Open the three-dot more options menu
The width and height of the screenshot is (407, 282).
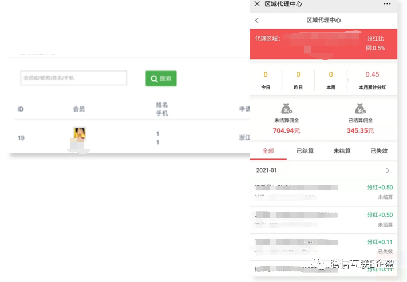click(x=387, y=3)
